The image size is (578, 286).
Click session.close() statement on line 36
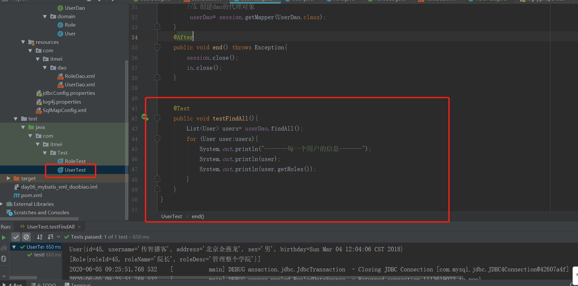[212, 58]
